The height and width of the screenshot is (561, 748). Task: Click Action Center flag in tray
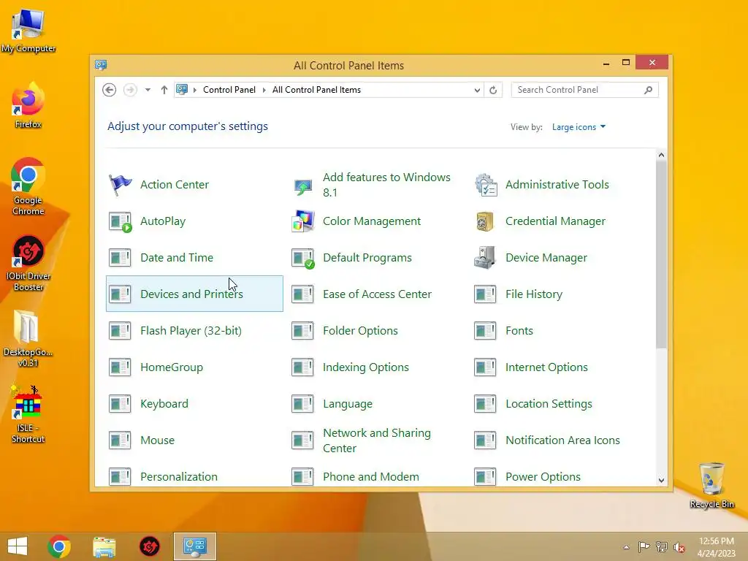click(644, 547)
